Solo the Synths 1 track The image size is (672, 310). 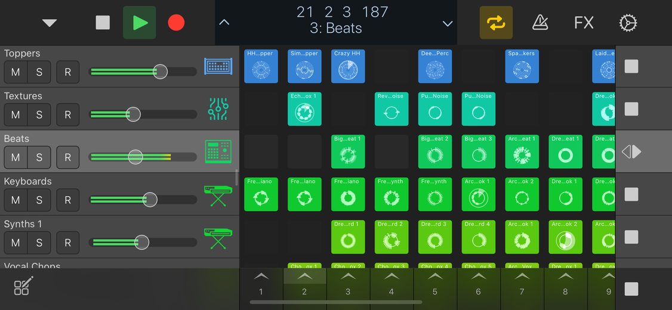pos(39,243)
